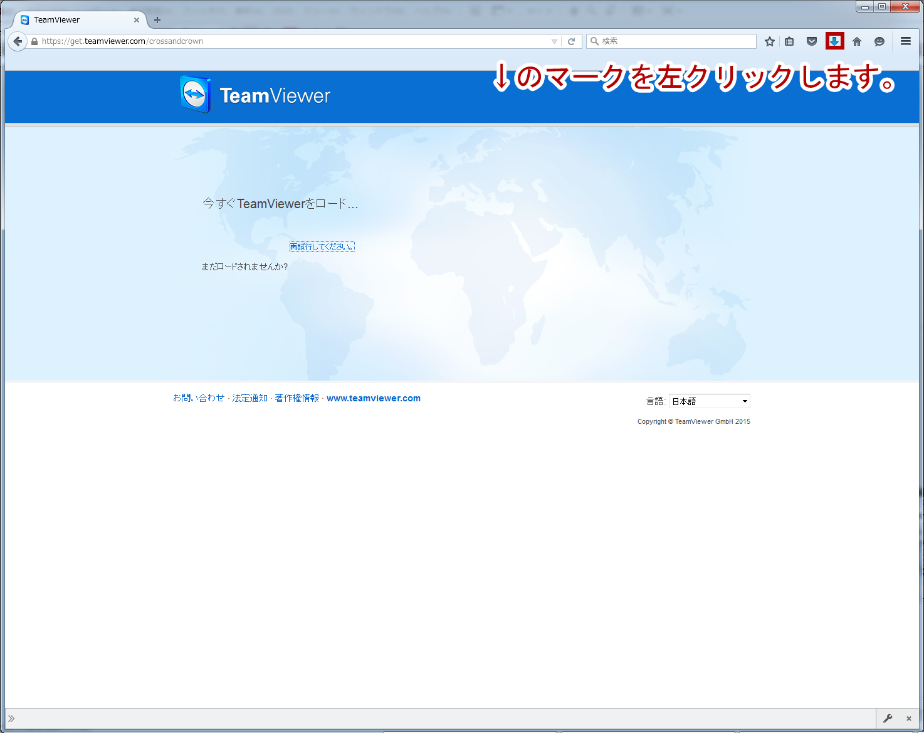Bookmark this page with the star icon
Viewport: 924px width, 733px height.
[770, 41]
